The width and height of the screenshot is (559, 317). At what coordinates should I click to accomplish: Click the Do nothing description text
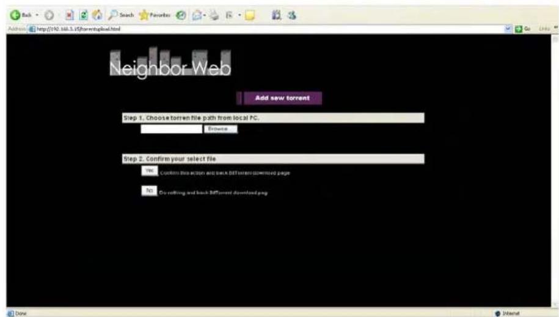[x=213, y=193]
